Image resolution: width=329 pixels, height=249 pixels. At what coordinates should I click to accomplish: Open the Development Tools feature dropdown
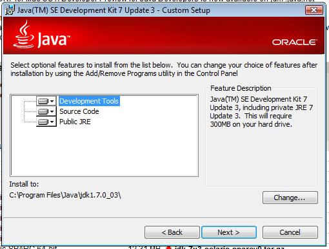coord(46,101)
